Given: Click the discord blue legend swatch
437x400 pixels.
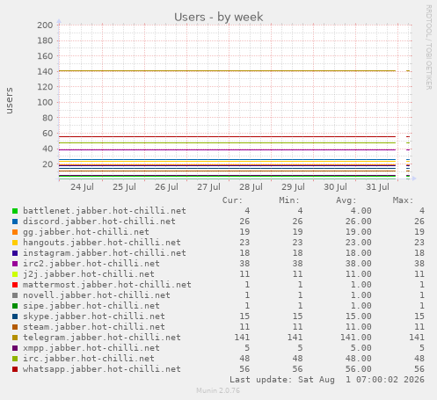Looking at the screenshot, I should (15, 222).
